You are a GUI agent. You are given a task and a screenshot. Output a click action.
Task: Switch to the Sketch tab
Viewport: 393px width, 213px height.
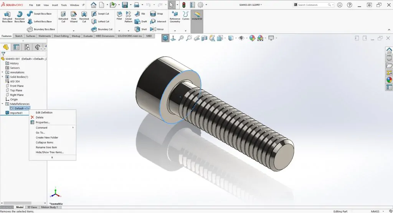(x=18, y=36)
